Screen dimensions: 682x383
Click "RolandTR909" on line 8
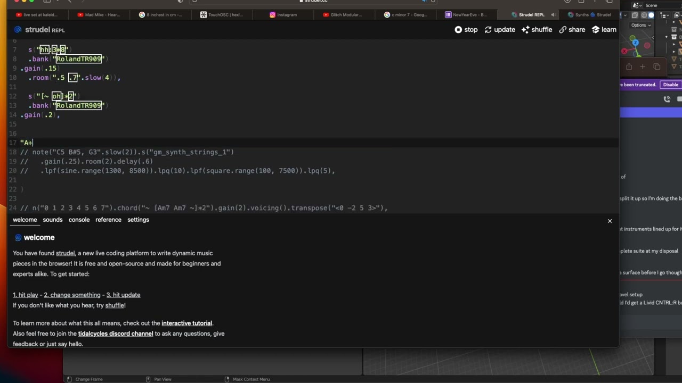tap(79, 59)
